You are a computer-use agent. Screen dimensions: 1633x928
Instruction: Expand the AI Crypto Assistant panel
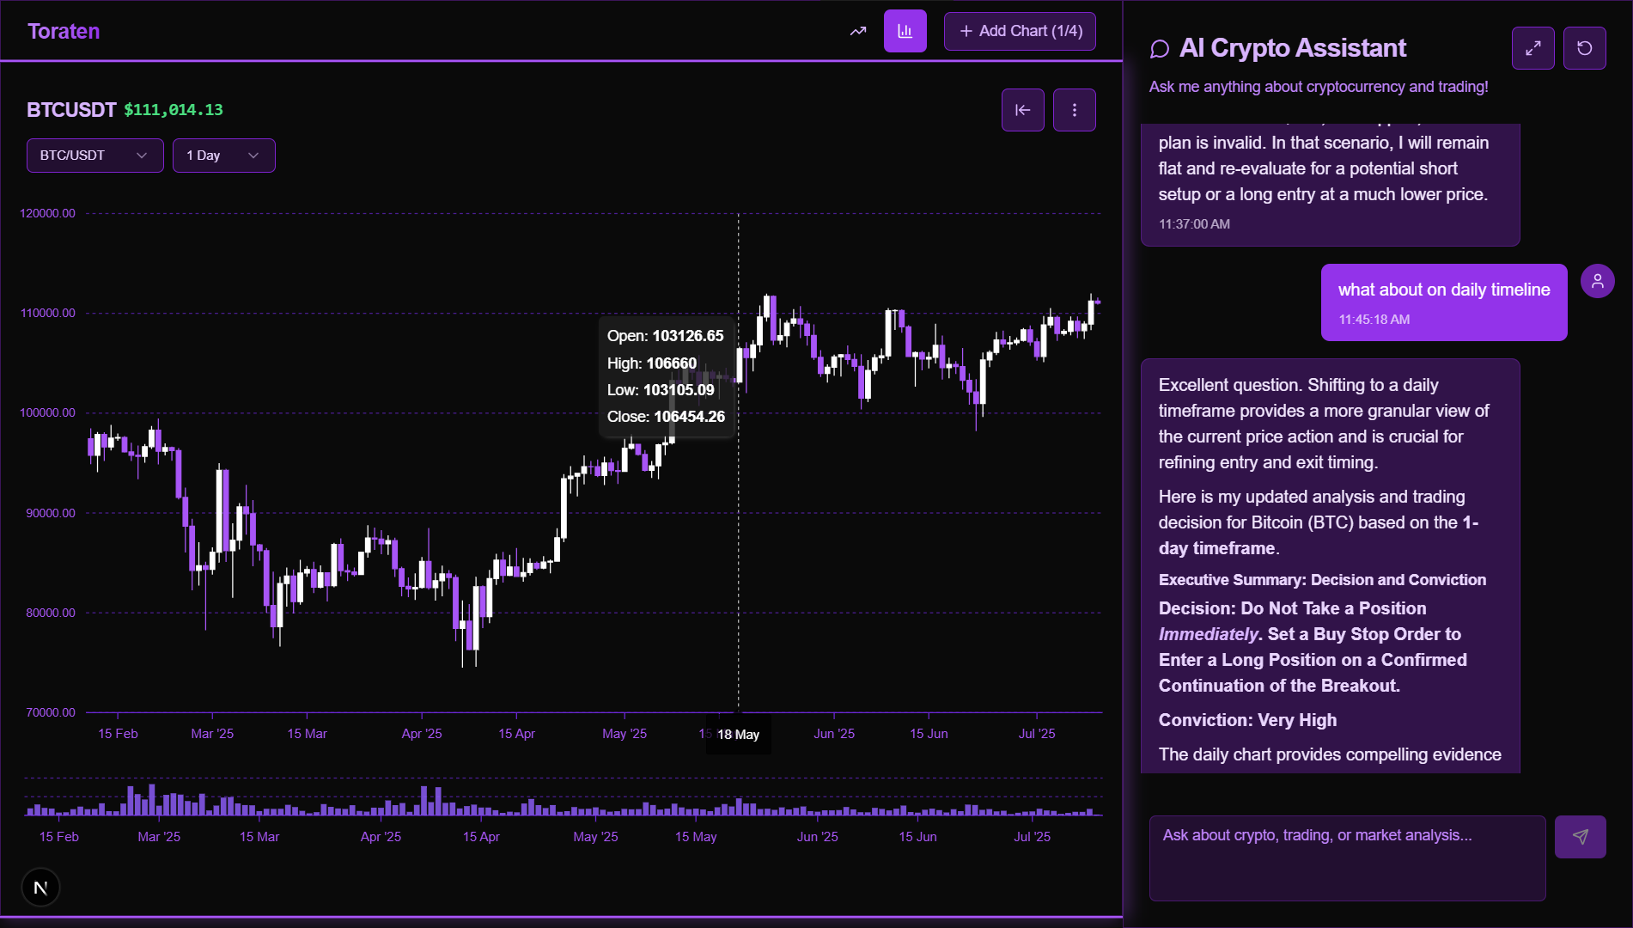(1532, 48)
